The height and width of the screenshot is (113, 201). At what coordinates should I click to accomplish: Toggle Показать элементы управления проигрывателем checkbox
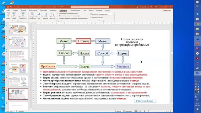pos(58,19)
